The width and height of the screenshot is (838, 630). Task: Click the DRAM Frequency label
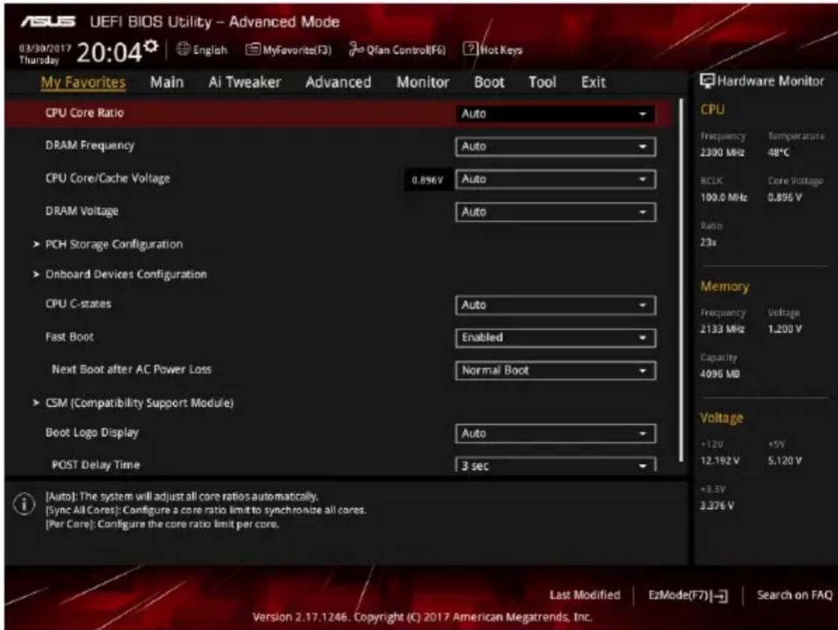[x=90, y=145]
